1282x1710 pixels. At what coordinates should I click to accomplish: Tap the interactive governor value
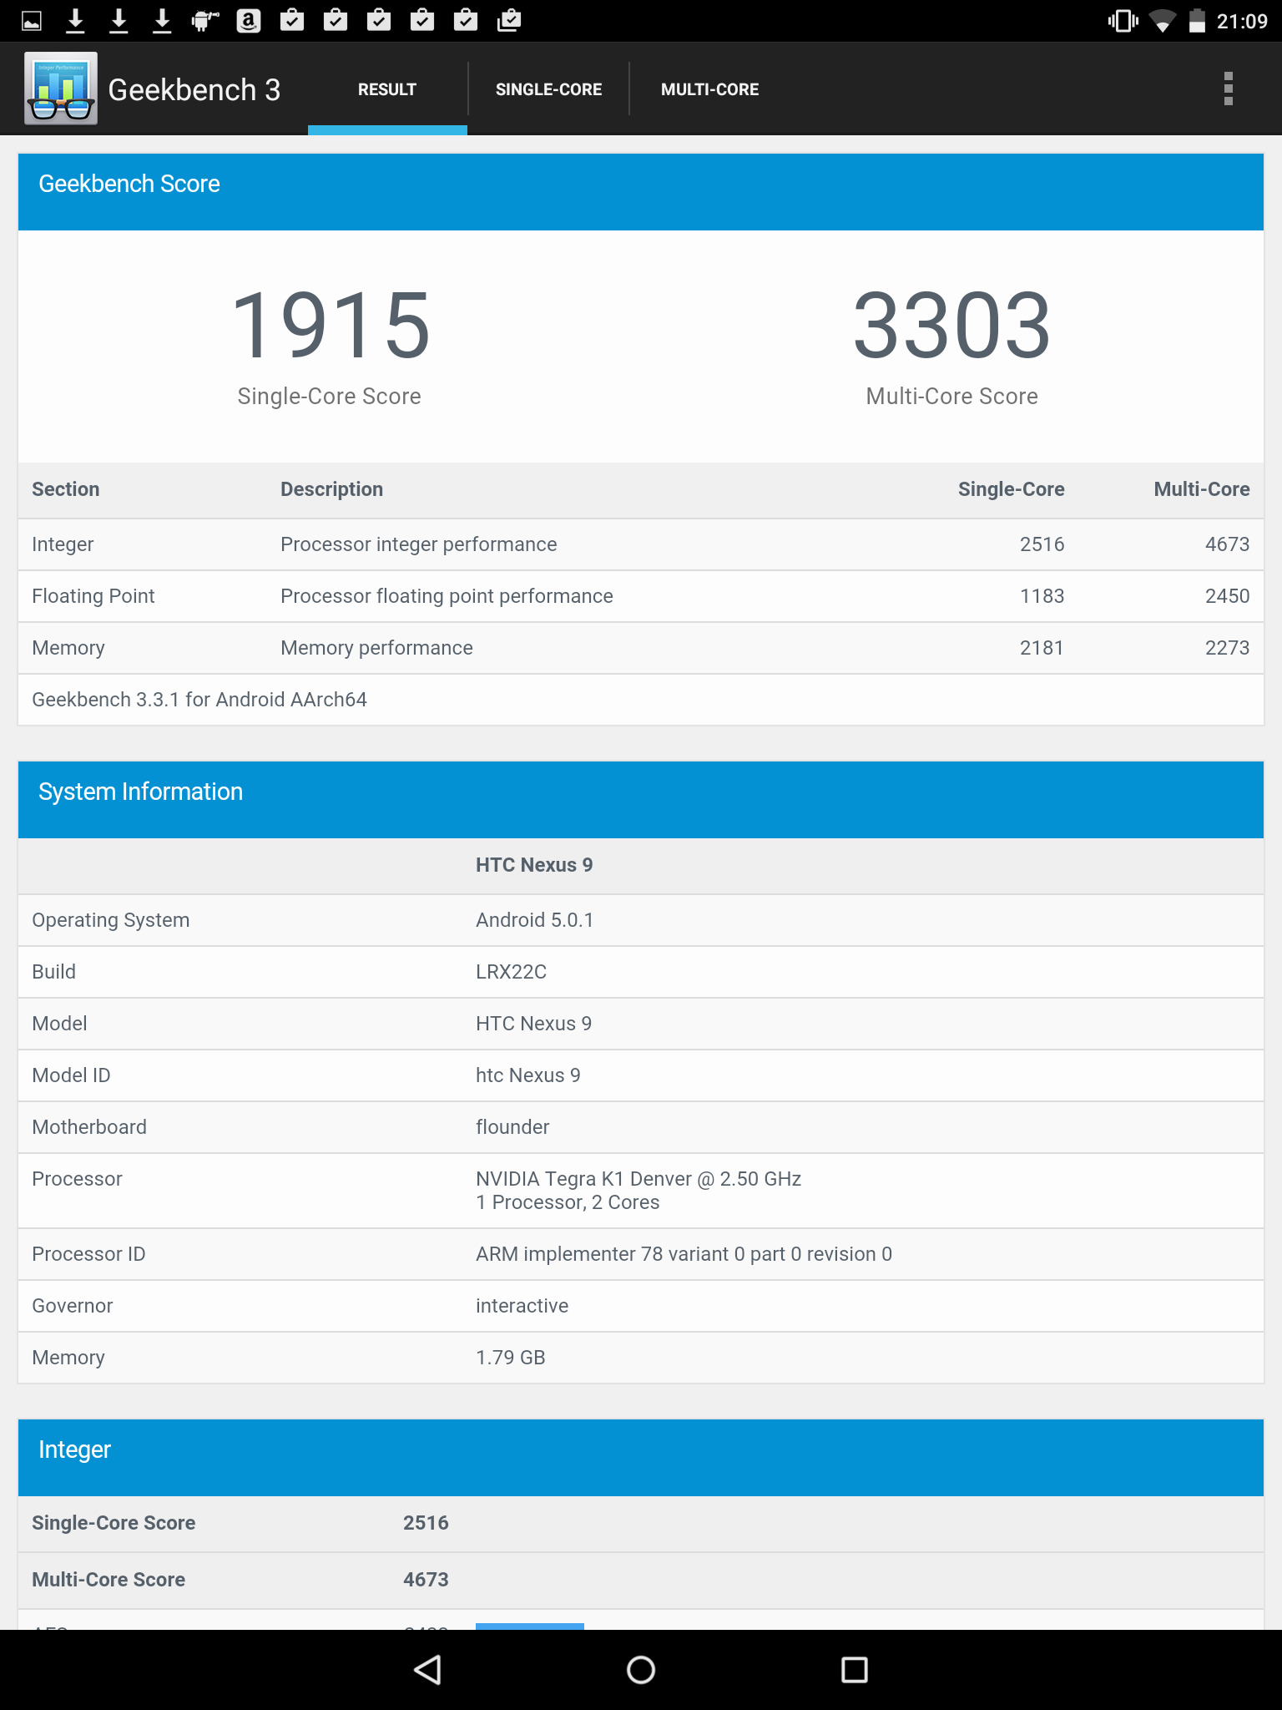tap(522, 1306)
